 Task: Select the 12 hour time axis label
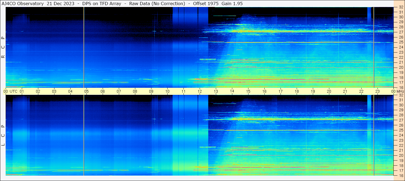[200, 91]
